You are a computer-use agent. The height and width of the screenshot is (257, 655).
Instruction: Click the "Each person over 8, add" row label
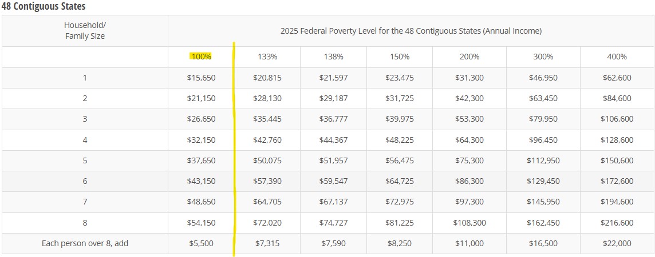85,243
